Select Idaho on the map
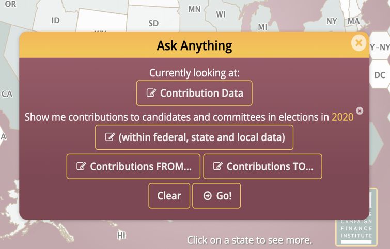This screenshot has width=390, height=249. pos(55,20)
